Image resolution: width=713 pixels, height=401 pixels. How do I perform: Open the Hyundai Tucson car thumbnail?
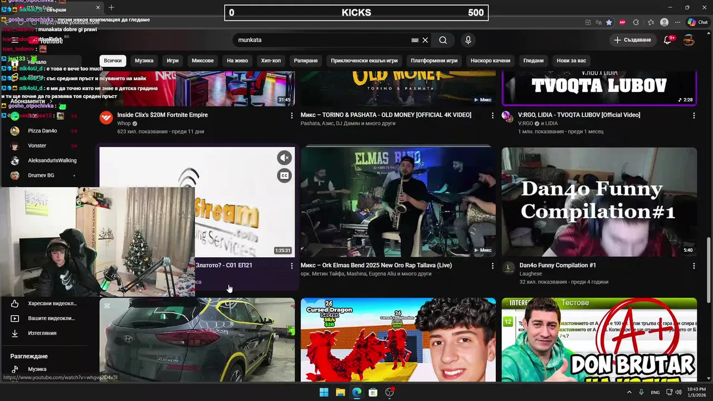197,340
